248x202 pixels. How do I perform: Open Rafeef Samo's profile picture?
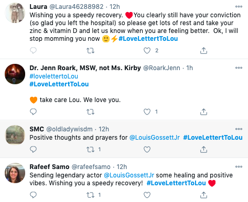click(15, 173)
